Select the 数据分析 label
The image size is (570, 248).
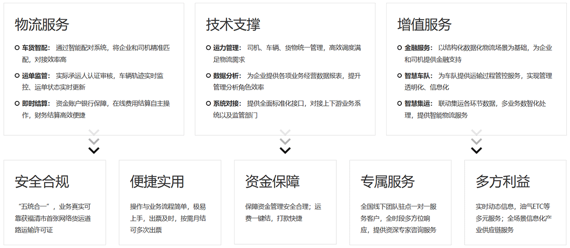pyautogui.click(x=227, y=75)
